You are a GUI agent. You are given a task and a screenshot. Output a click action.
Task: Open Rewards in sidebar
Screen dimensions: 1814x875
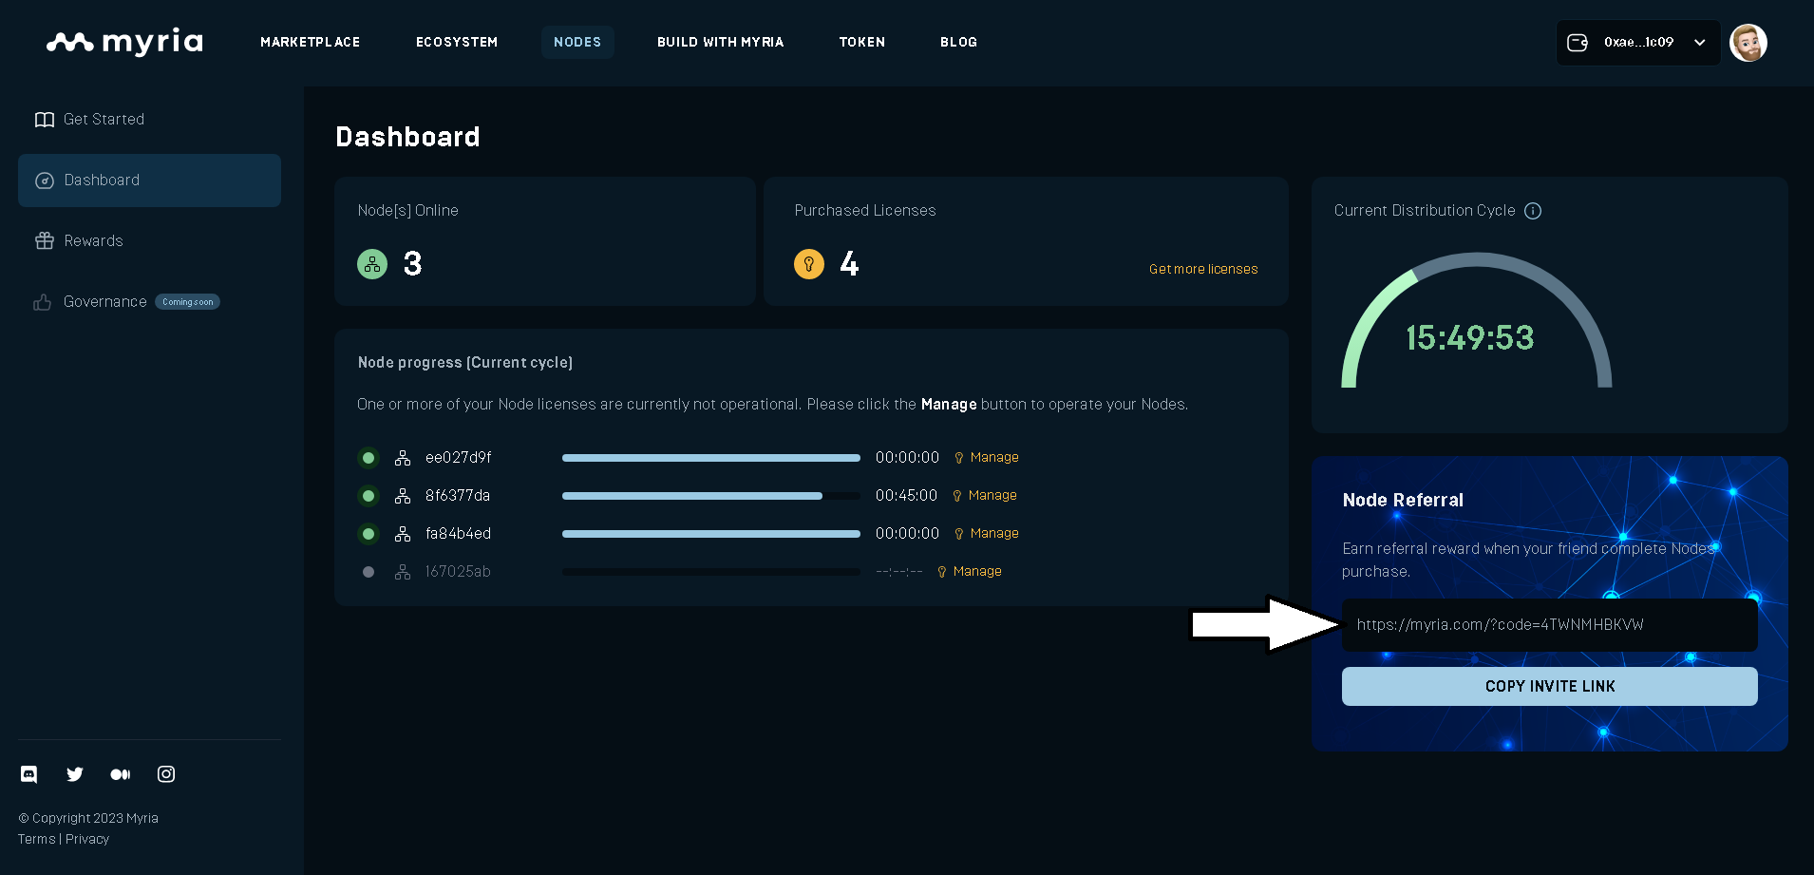(149, 241)
